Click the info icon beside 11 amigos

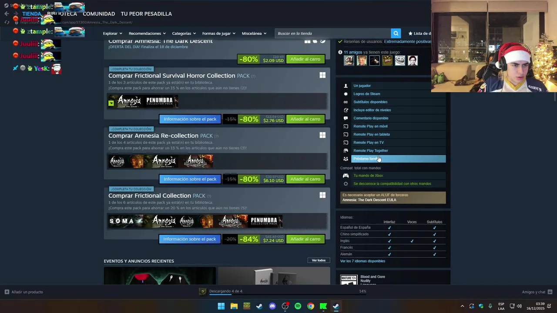pos(340,52)
